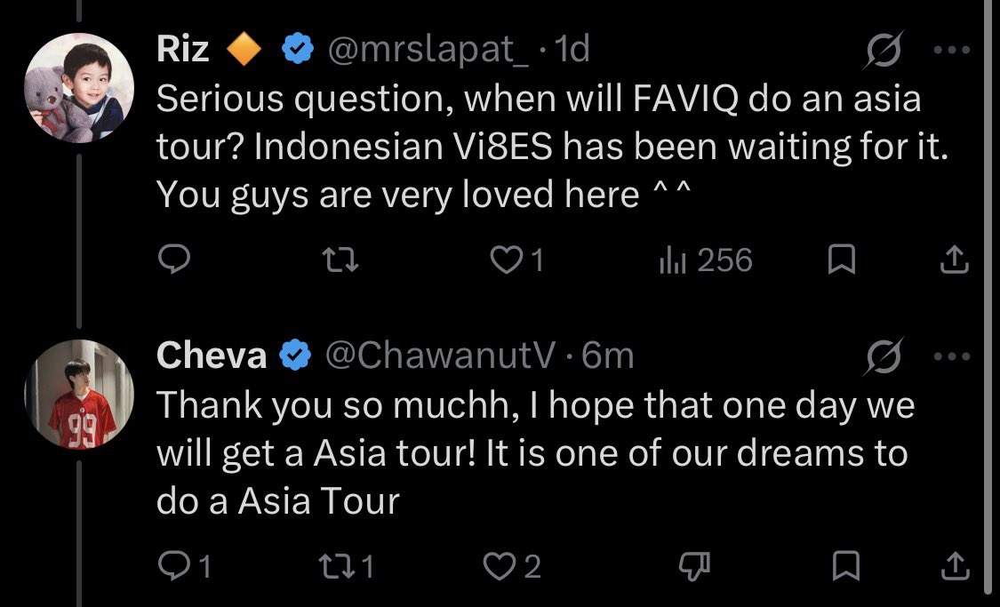Reply to Riz's tweet
The image size is (1000, 607).
tap(173, 260)
